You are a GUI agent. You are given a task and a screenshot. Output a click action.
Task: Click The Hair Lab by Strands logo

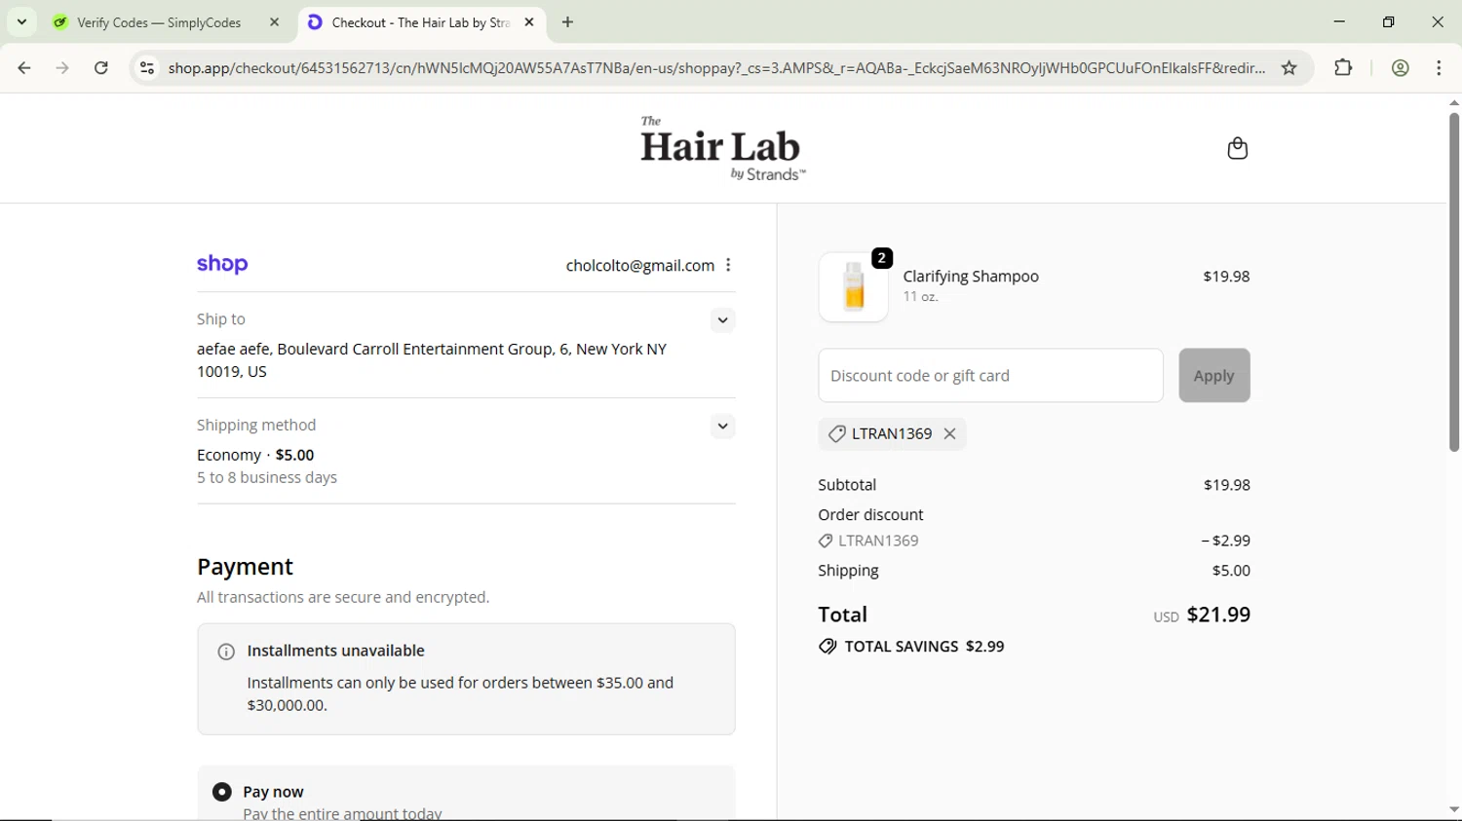tap(722, 149)
